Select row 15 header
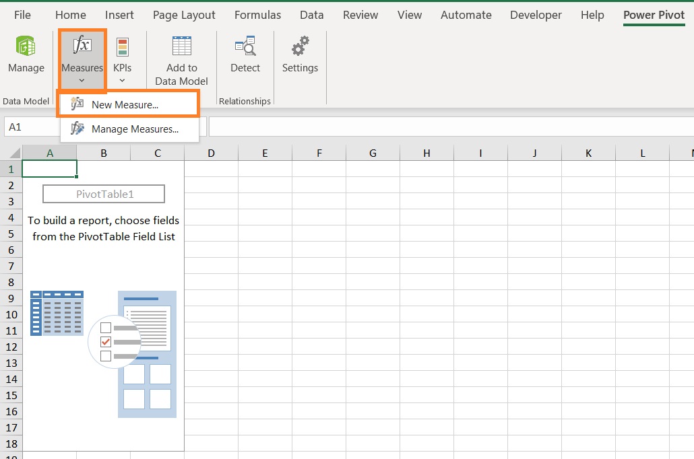 [11, 395]
